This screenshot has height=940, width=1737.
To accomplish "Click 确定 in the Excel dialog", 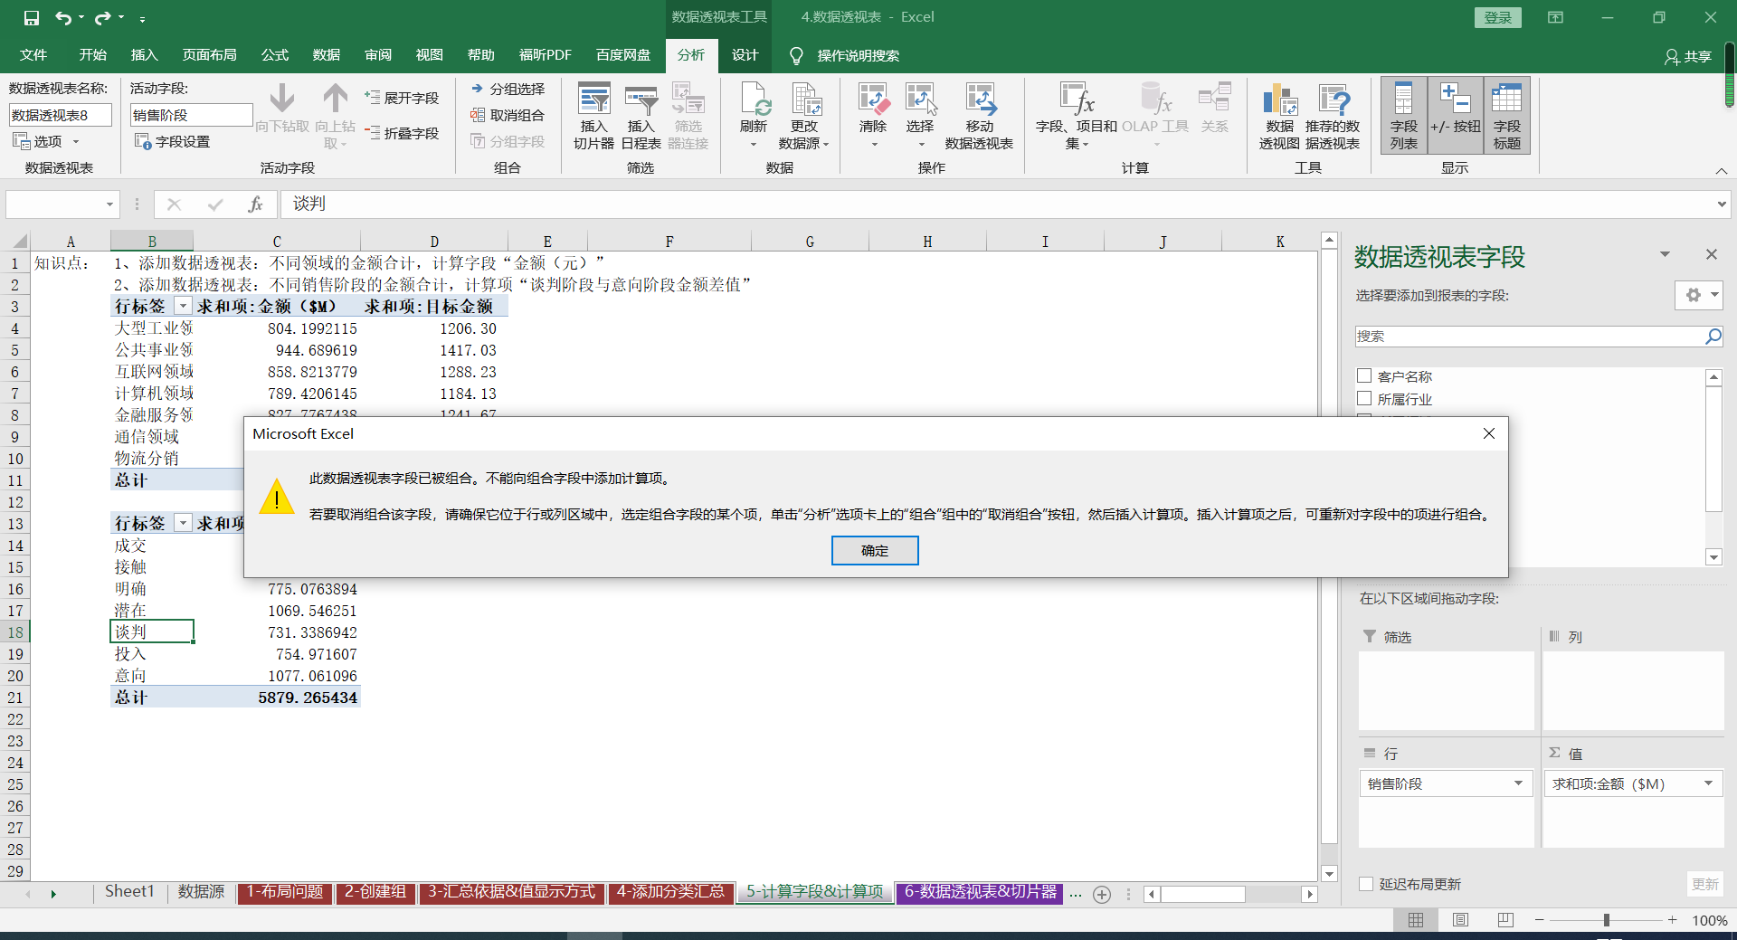I will click(875, 551).
